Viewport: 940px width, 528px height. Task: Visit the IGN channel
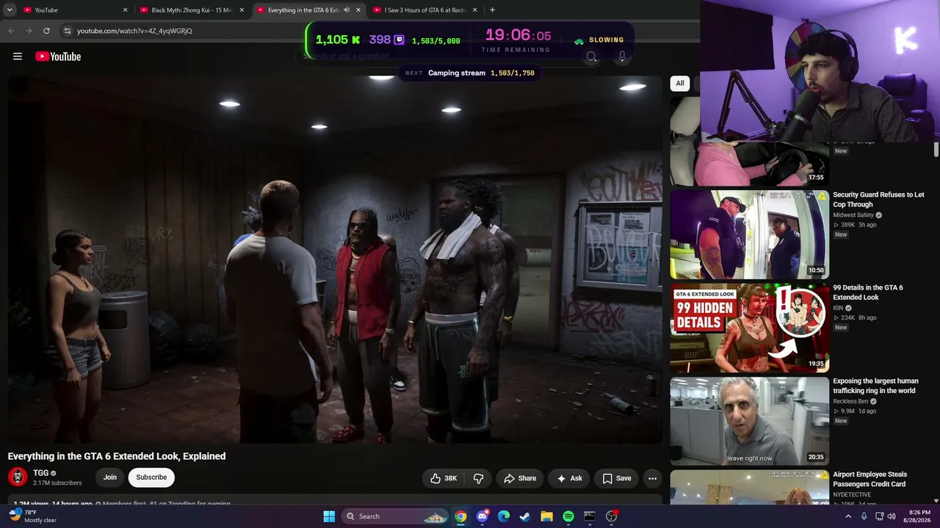click(838, 308)
